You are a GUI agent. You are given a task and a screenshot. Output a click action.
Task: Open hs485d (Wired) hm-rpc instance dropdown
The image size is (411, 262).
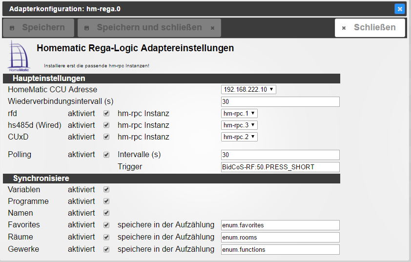[239, 125]
